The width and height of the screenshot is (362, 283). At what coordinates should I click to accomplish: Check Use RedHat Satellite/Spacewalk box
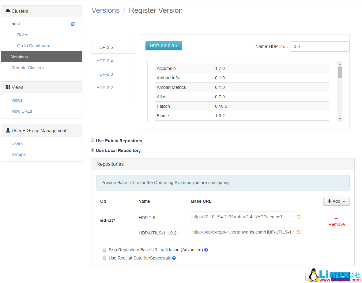[x=104, y=258]
